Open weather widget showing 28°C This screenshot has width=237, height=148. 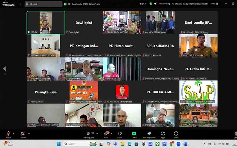point(8,144)
